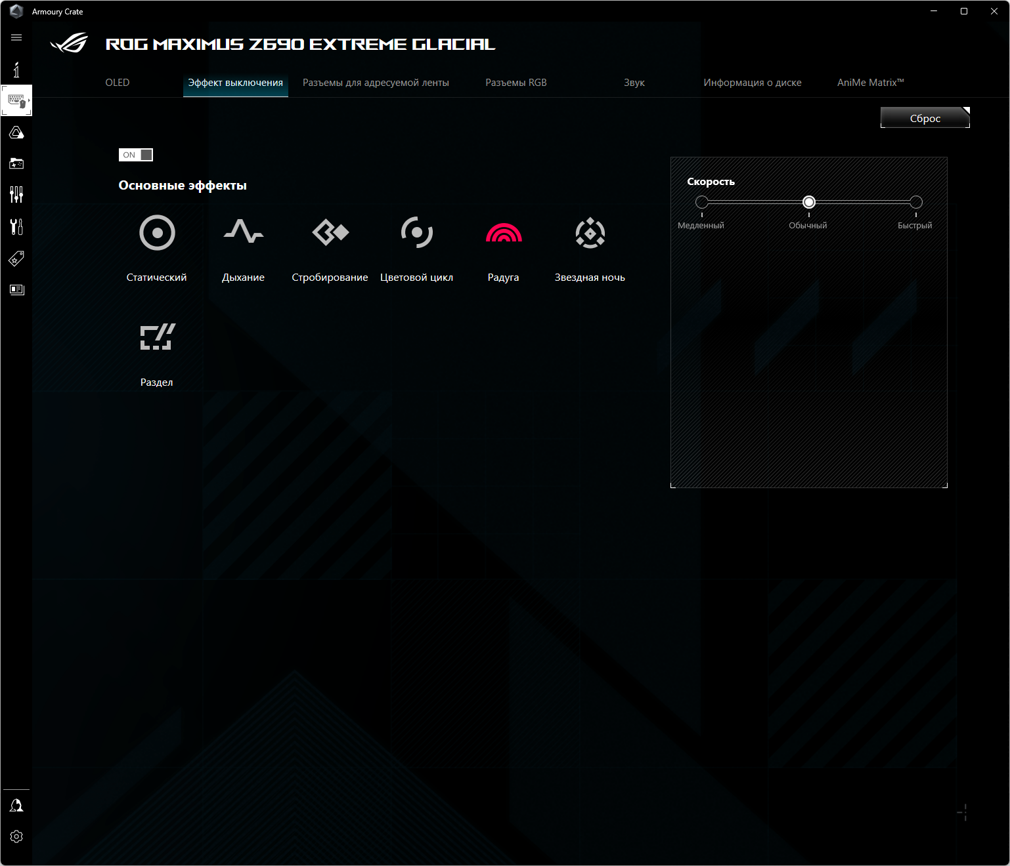The height and width of the screenshot is (866, 1010).
Task: Open Aura Sync triangle sidebar icon
Action: 16,133
